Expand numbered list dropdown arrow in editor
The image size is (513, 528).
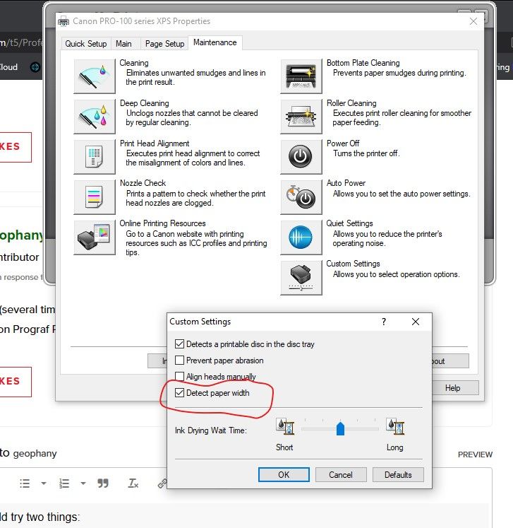click(x=83, y=483)
